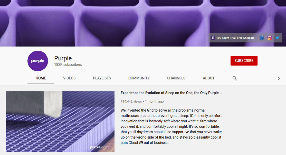Open Purple's Facebook page icon
This screenshot has width=286, height=155.
(262, 38)
